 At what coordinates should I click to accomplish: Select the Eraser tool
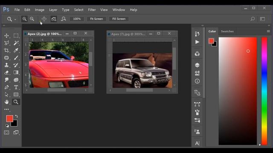click(x=7, y=72)
